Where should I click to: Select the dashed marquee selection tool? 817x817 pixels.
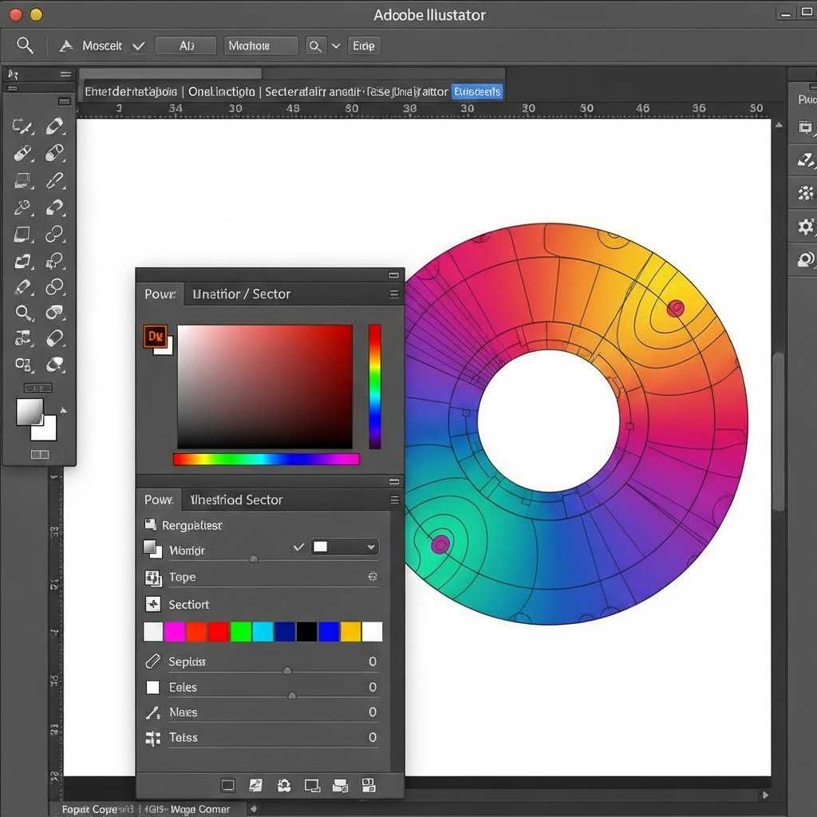22,126
